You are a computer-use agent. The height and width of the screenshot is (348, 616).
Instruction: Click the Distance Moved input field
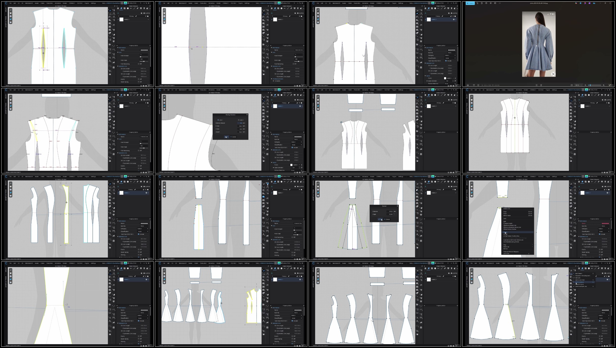tap(240, 123)
